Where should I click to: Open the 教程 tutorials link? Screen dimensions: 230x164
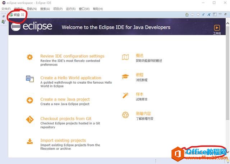pyautogui.click(x=139, y=75)
